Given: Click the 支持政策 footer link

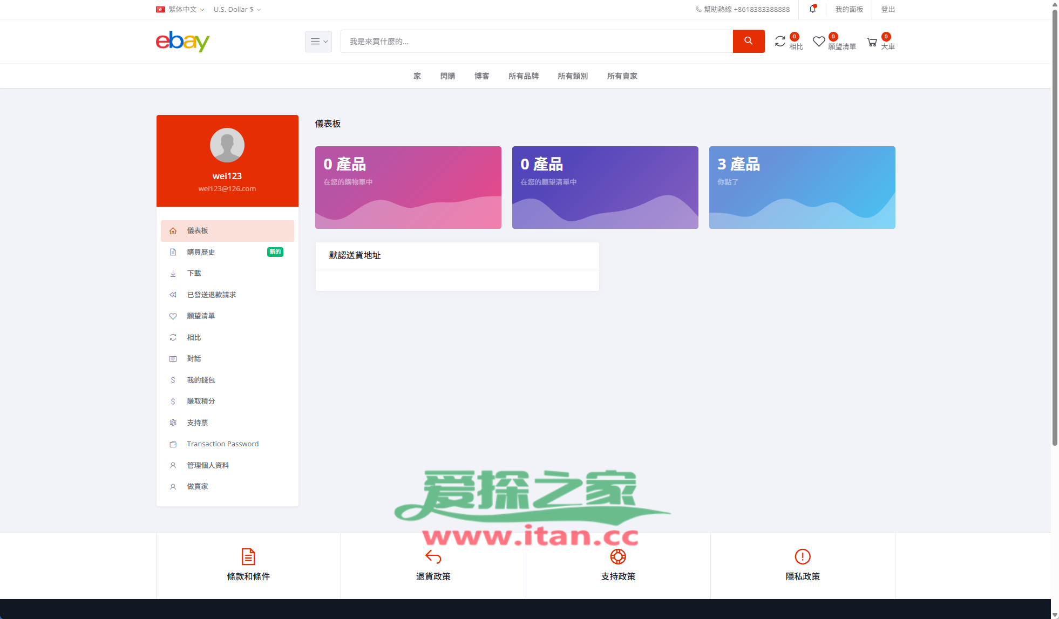Looking at the screenshot, I should (618, 576).
